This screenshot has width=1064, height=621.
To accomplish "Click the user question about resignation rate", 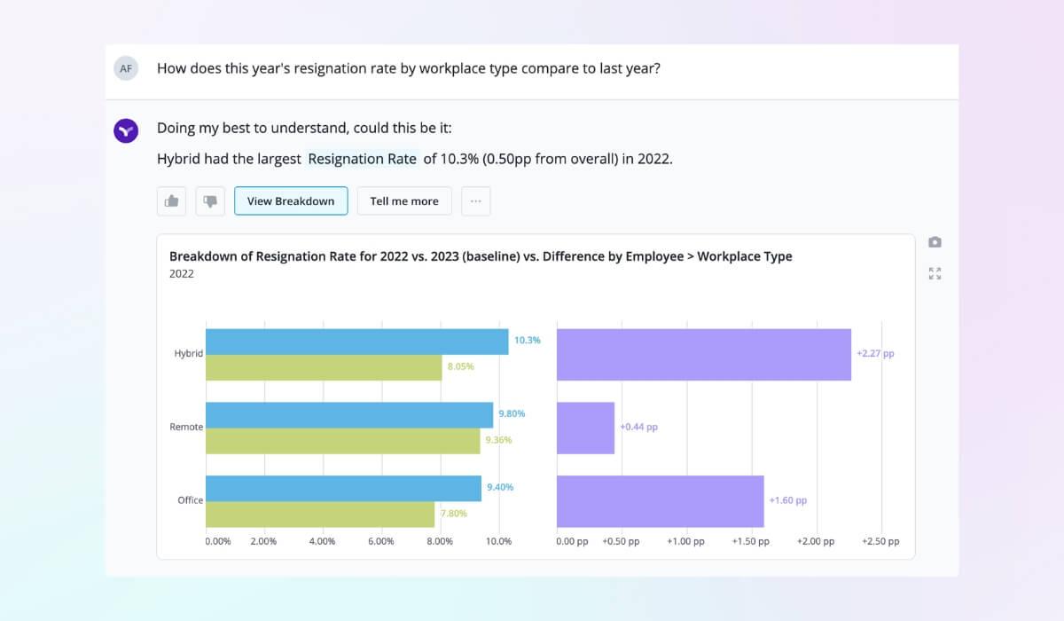I will [409, 68].
